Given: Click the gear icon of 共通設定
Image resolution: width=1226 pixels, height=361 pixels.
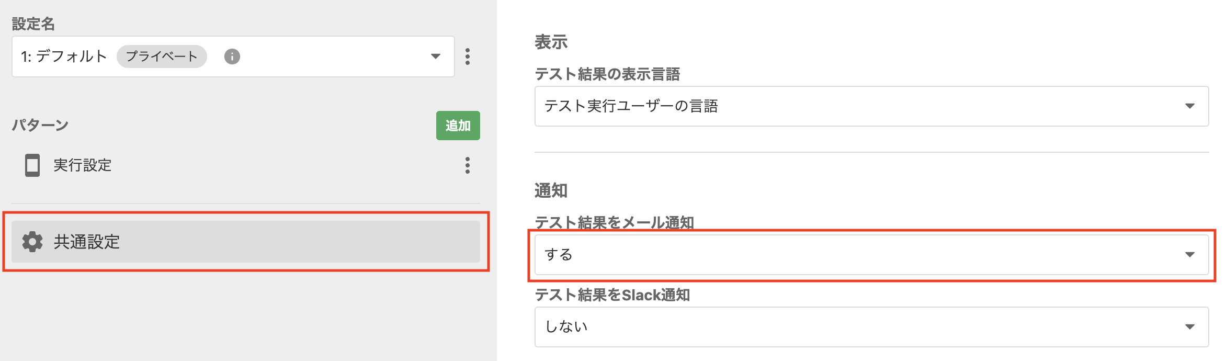Looking at the screenshot, I should coord(32,242).
